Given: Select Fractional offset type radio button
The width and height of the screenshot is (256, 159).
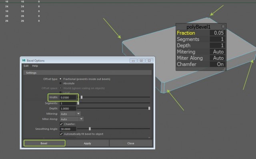Looking at the screenshot, I should [x=60, y=79].
